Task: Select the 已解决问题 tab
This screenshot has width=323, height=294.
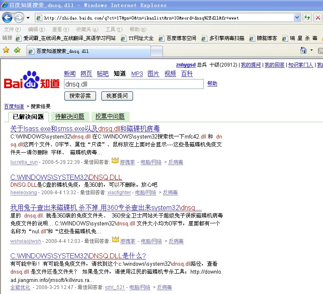Action: pos(28,117)
